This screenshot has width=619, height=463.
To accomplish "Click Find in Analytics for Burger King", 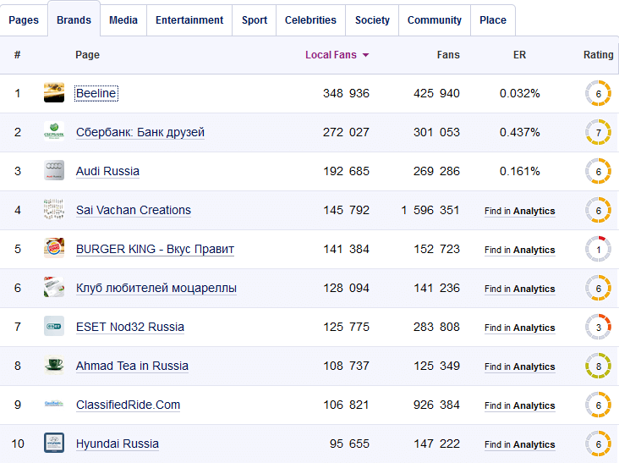I will pyautogui.click(x=519, y=250).
